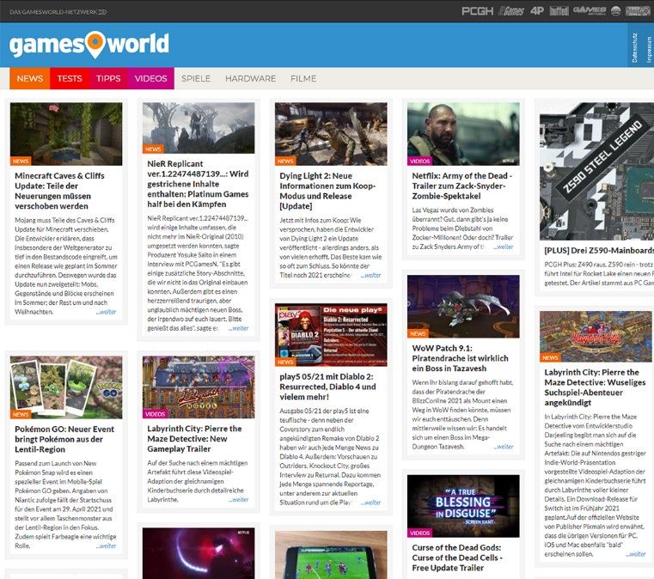
Task: Click the VIDEOS badge on the Labyrinth Hotel trailer card
Action: [x=155, y=414]
